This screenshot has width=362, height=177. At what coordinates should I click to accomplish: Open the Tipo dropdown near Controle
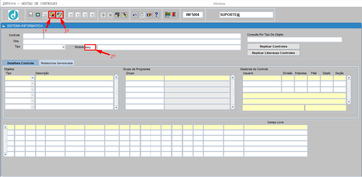click(63, 47)
